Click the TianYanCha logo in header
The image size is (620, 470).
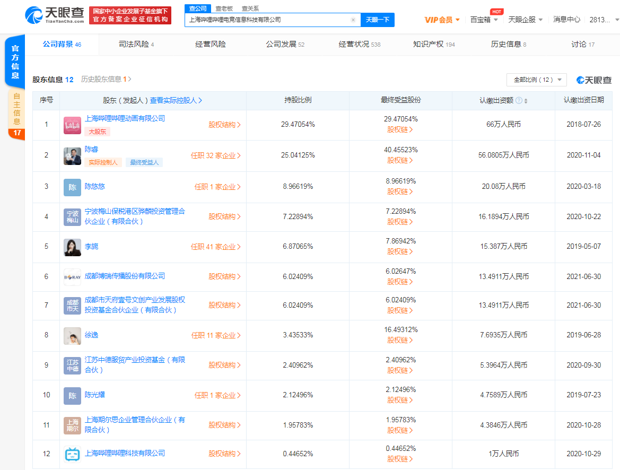(55, 15)
